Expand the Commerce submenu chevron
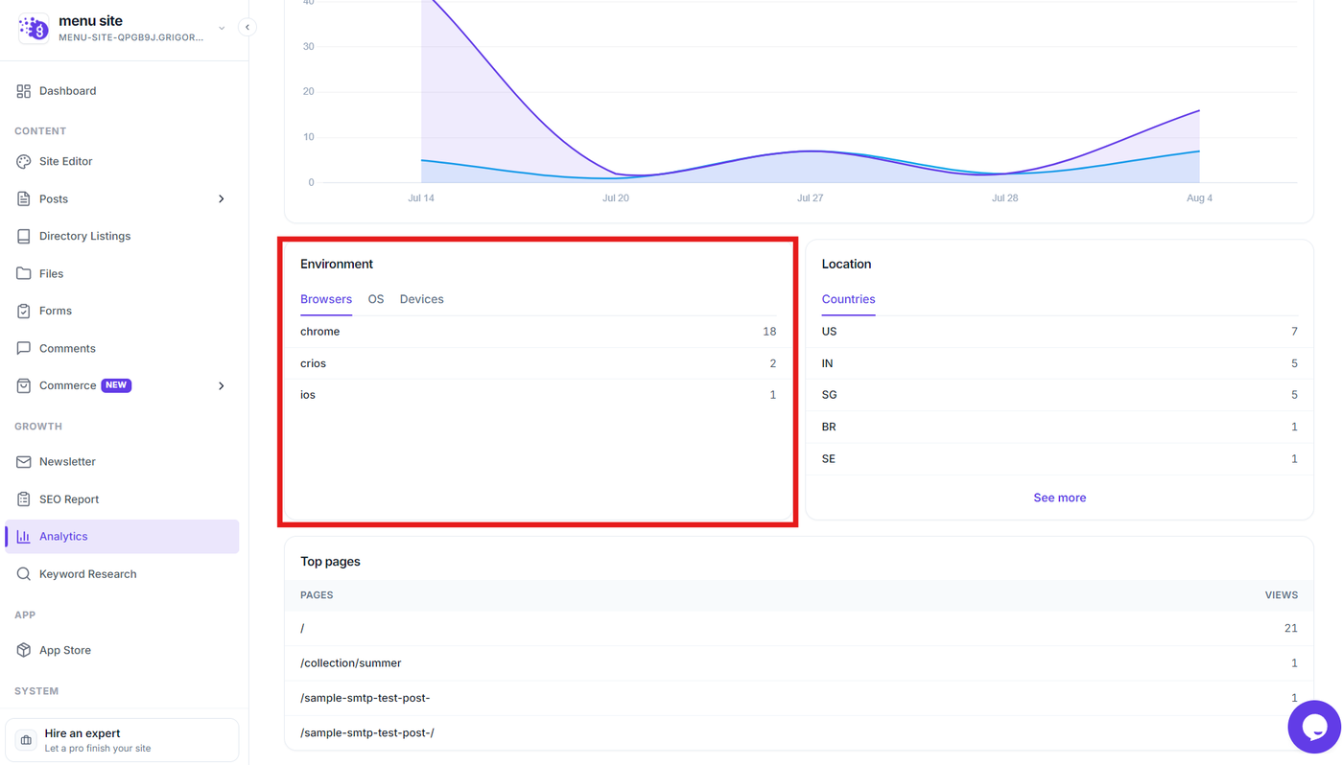Screen dimensions: 1342x765 [222, 385]
